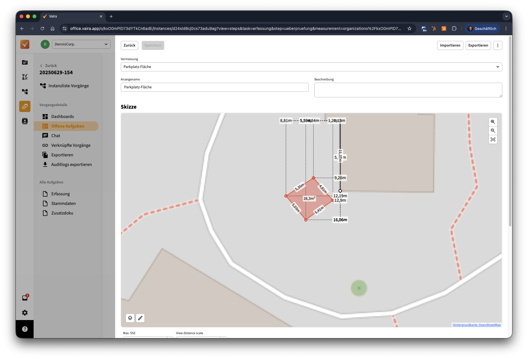Open the map layers icon
This screenshot has height=359, width=528.
click(130, 318)
